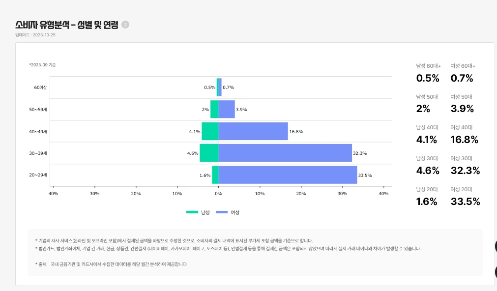The image size is (497, 291).
Task: Select the blue female bar for 40~49세
Action: pos(253,131)
